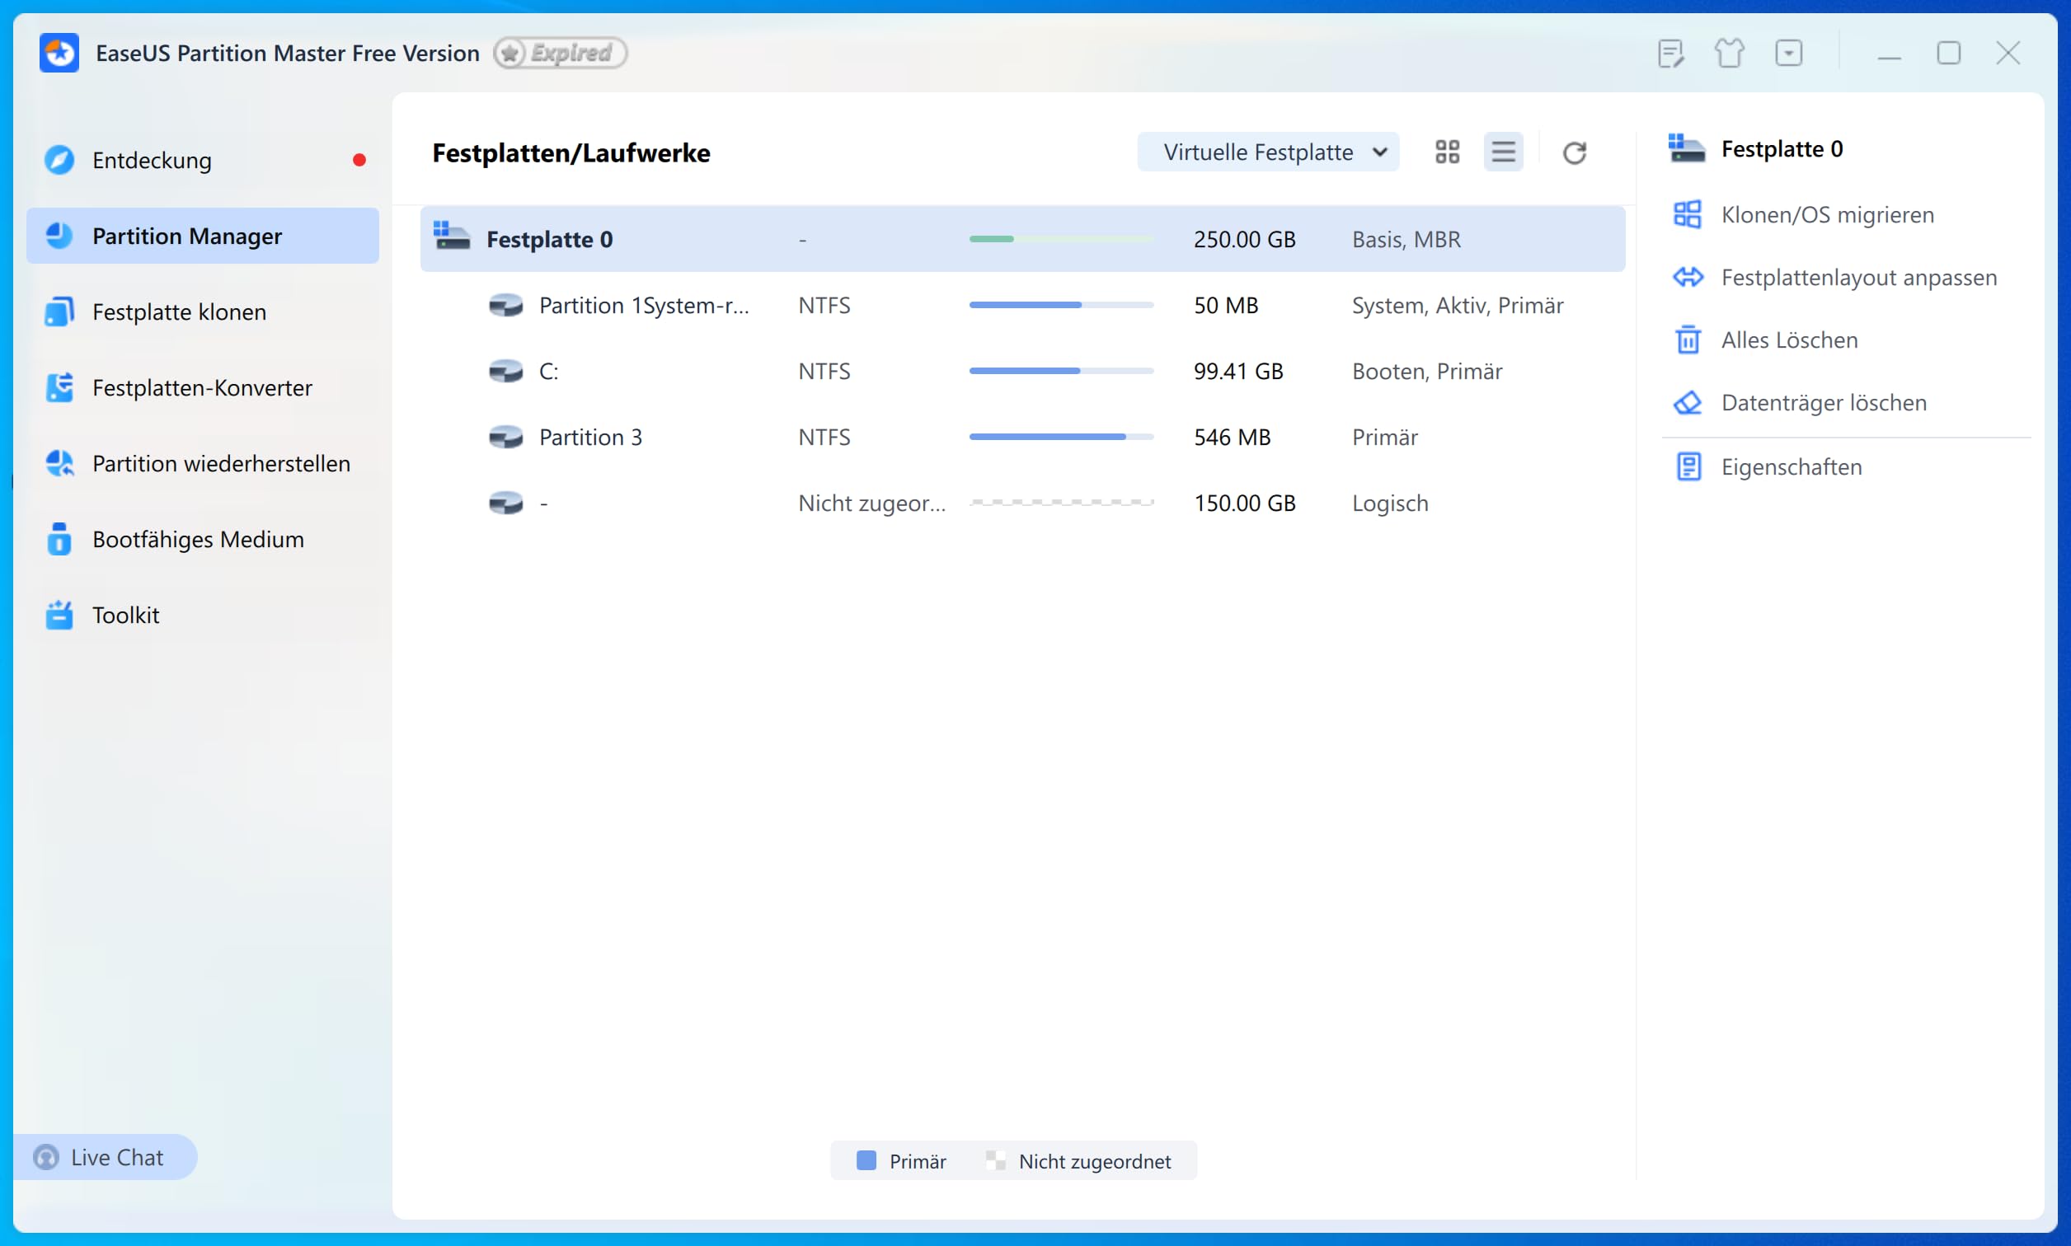Click the Booten, Primär status text
The image size is (2071, 1246).
tap(1427, 371)
